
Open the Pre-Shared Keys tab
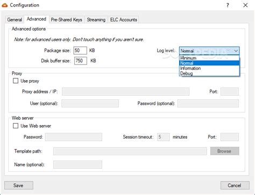(x=66, y=19)
